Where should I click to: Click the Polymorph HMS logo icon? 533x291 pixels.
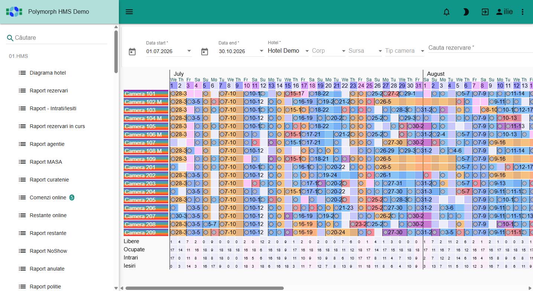(x=14, y=12)
